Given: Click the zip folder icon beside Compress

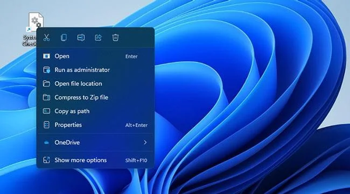Looking at the screenshot, I should click(x=46, y=97).
